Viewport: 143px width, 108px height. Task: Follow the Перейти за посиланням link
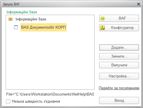119,88
